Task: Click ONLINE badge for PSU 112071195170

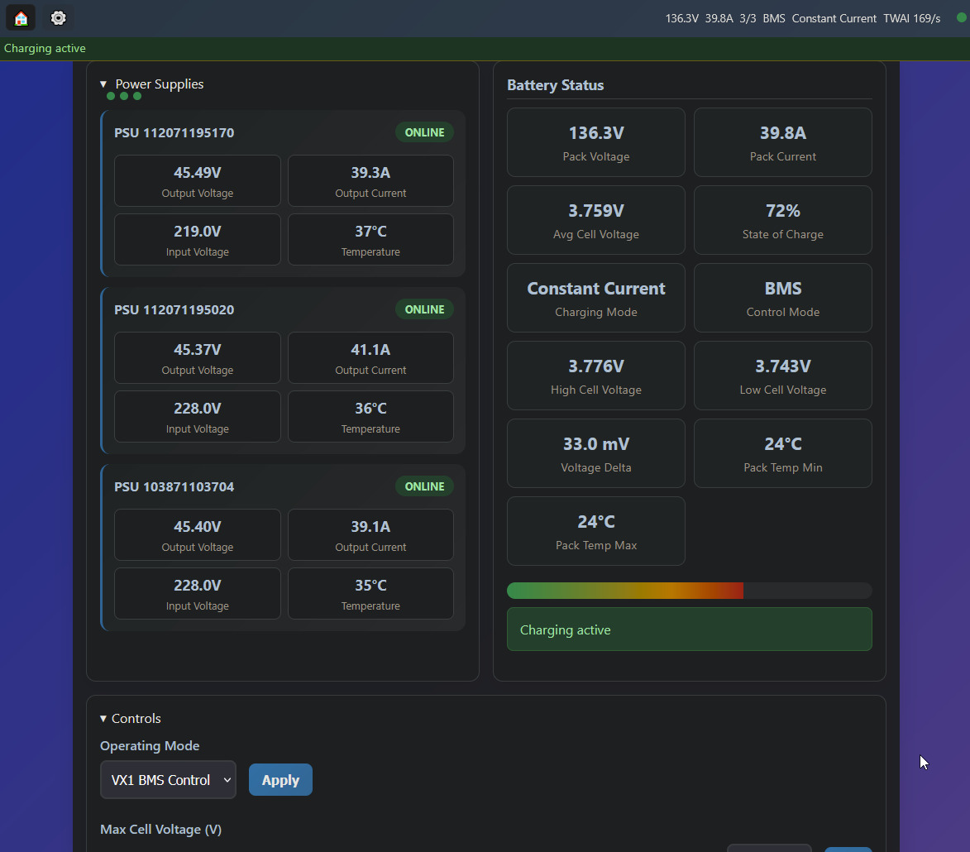Action: pos(424,132)
